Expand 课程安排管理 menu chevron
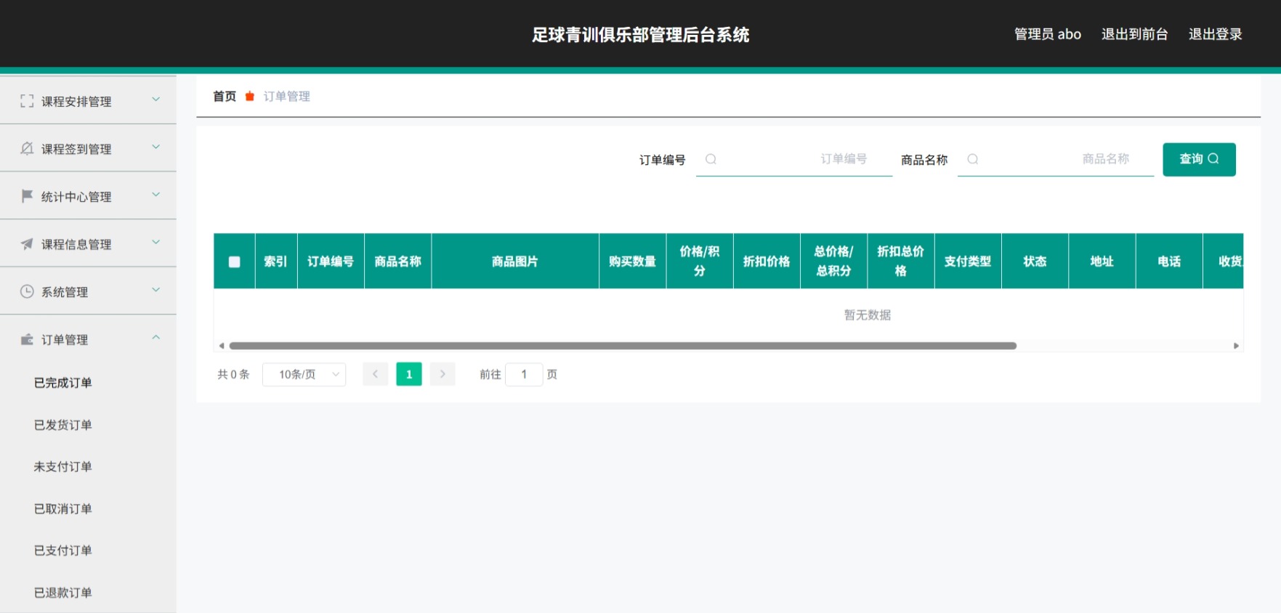The height and width of the screenshot is (613, 1281). tap(155, 100)
